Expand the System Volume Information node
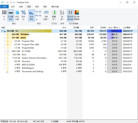 (x=5, y=58)
